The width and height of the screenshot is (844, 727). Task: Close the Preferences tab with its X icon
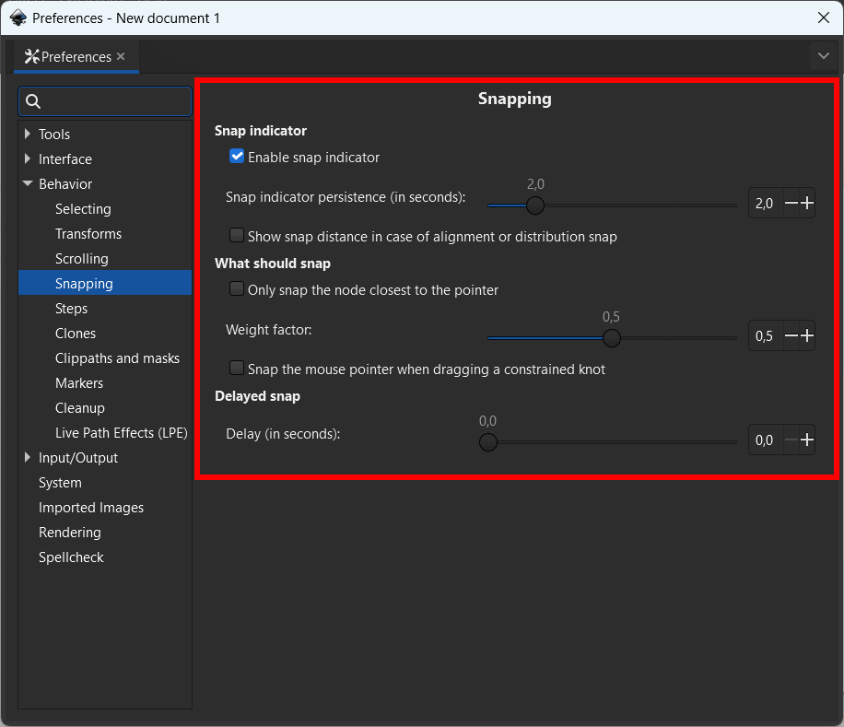(120, 57)
